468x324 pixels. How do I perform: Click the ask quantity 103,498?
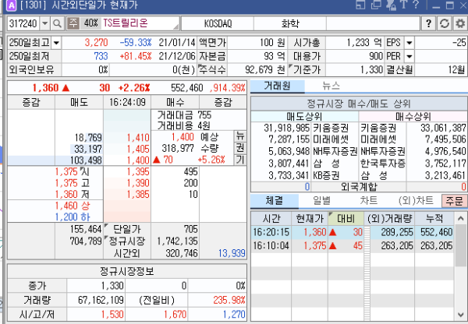click(x=86, y=160)
